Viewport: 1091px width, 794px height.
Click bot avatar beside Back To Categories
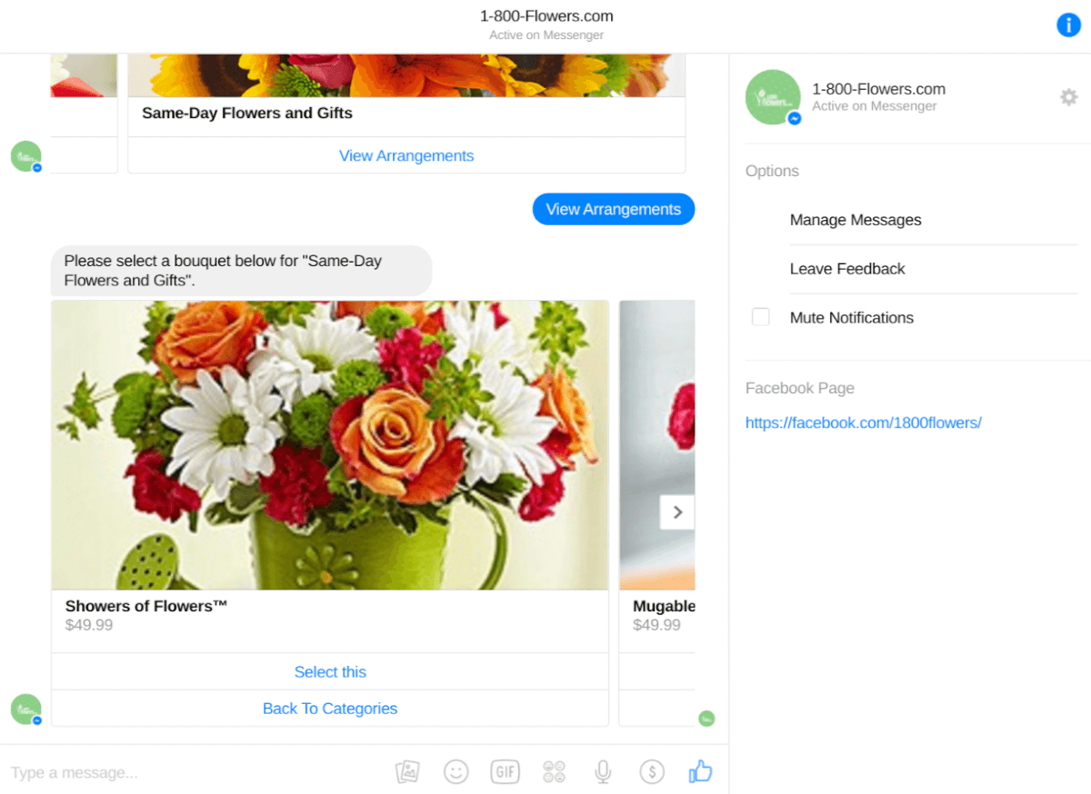[x=26, y=710]
